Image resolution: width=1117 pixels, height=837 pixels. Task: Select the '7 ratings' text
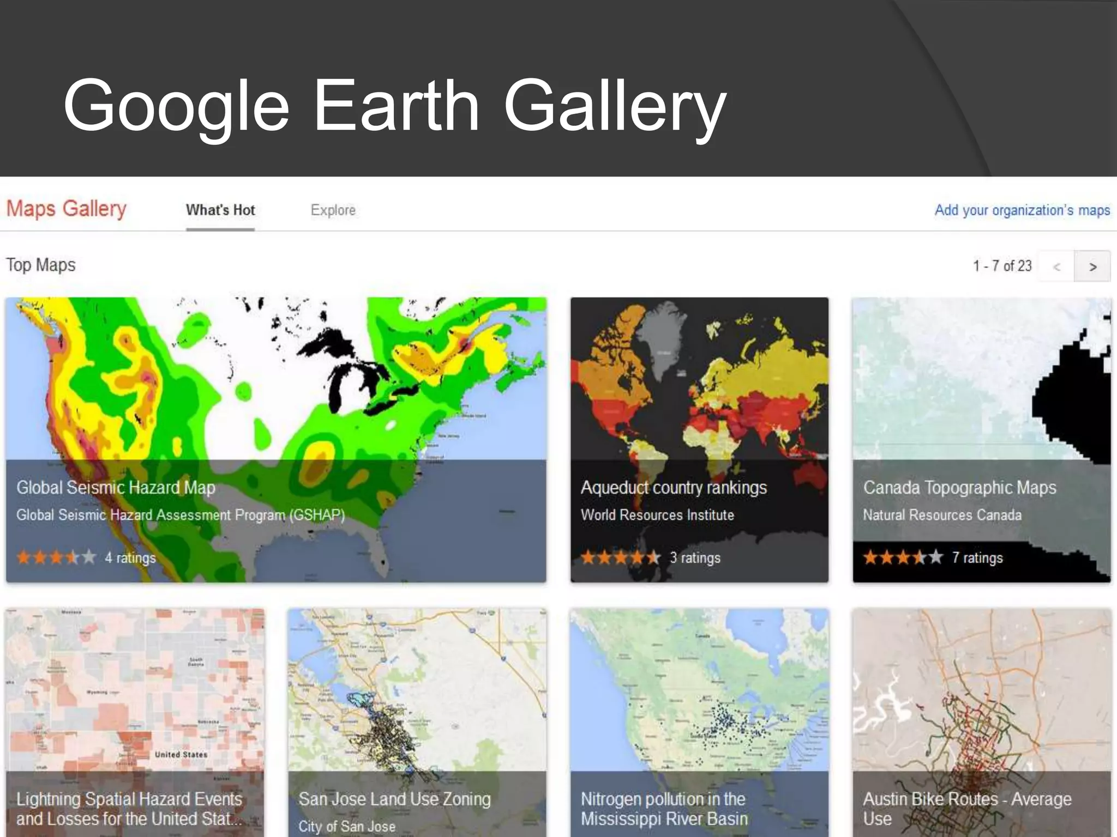click(x=977, y=558)
